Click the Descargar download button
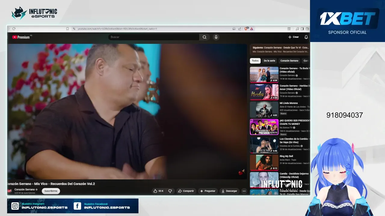The image size is (385, 216). (x=229, y=191)
